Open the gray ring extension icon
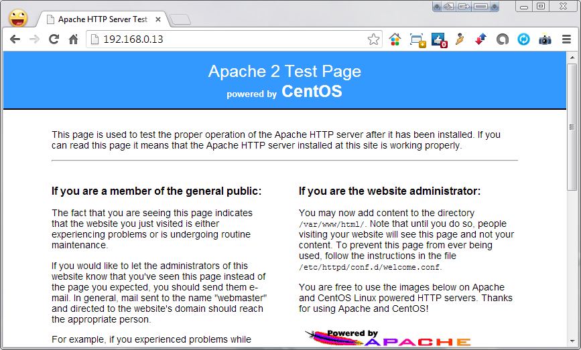Viewport: 581px width, 350px height. click(503, 39)
